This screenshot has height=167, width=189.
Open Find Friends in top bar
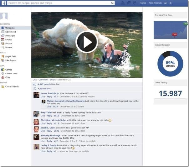click(155, 3)
